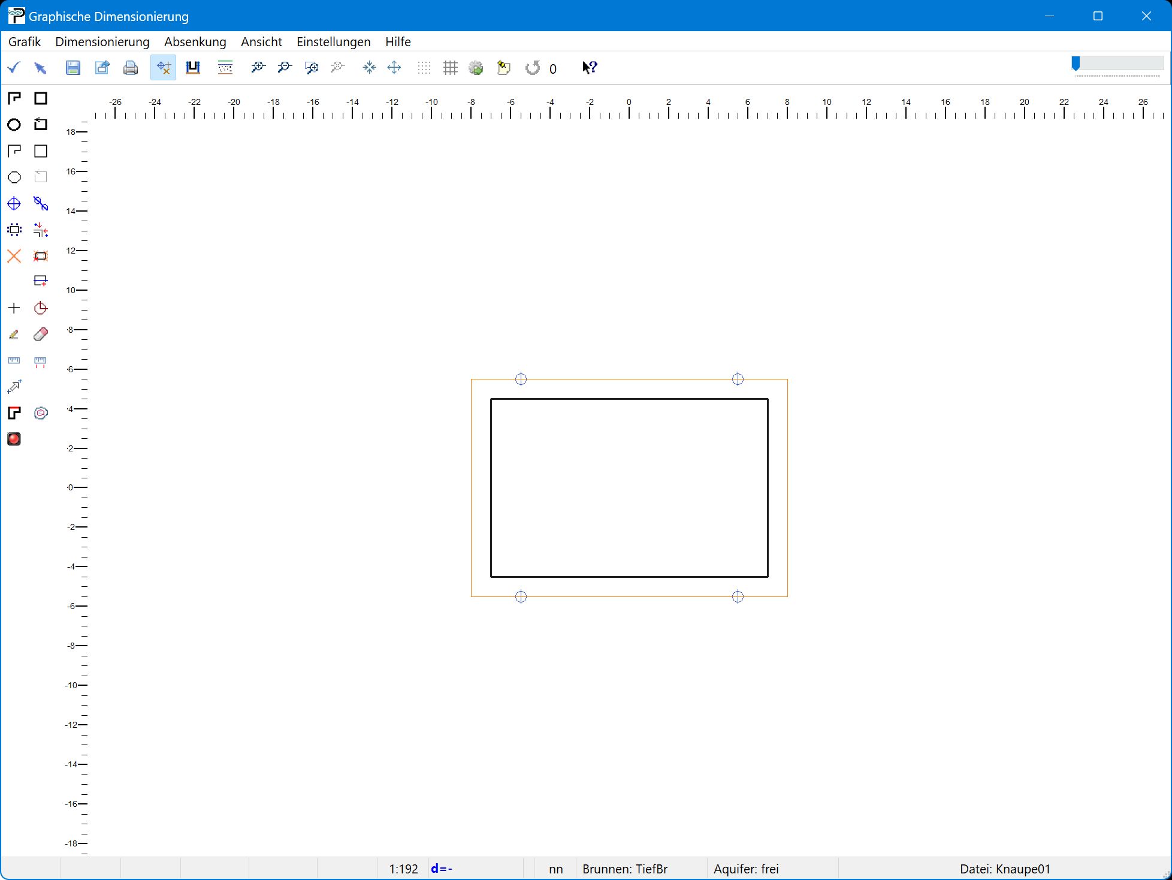Toggle the grid lines display button
The width and height of the screenshot is (1172, 880).
tap(450, 68)
